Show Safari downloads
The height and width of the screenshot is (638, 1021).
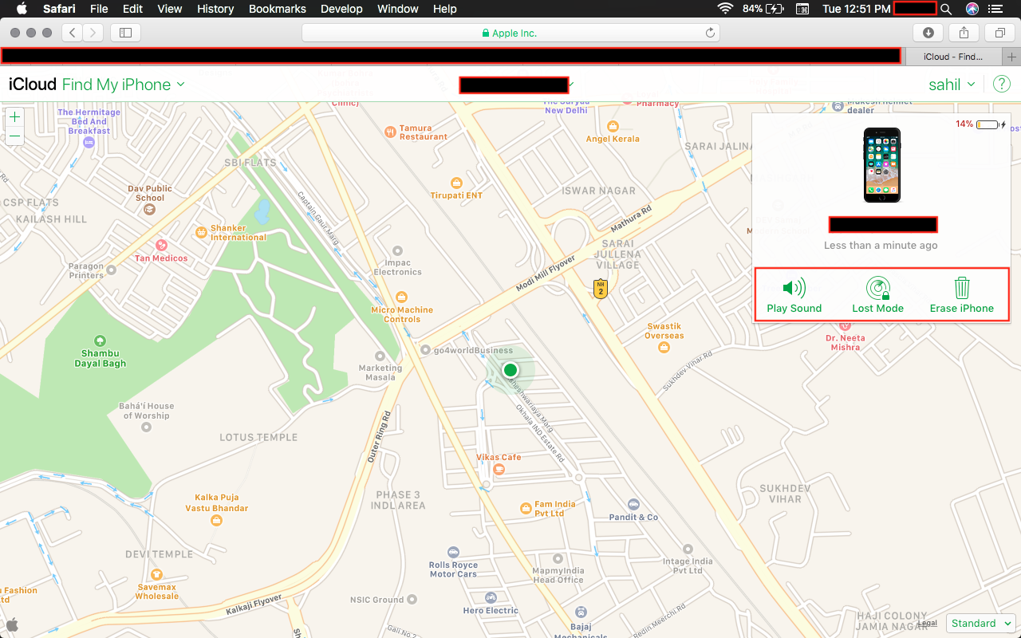pos(928,33)
